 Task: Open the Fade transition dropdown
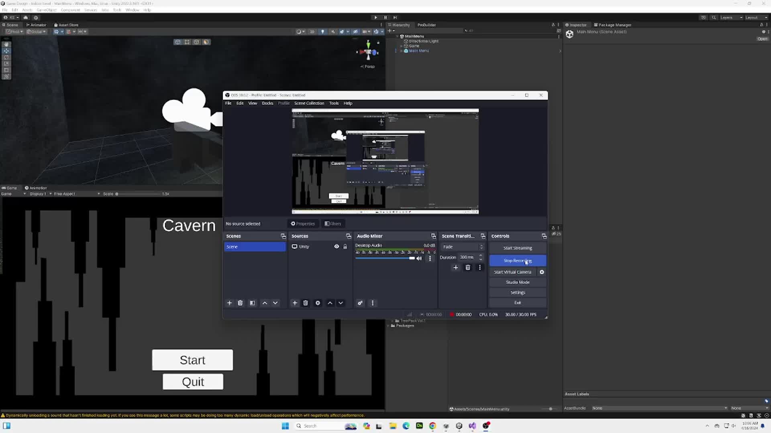[463, 247]
